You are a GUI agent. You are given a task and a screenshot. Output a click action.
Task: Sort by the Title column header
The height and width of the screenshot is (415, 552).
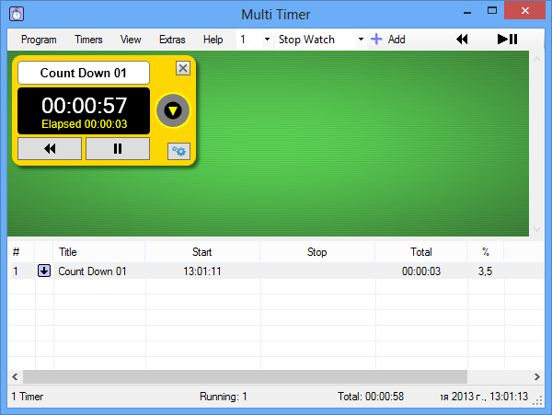pyautogui.click(x=99, y=252)
